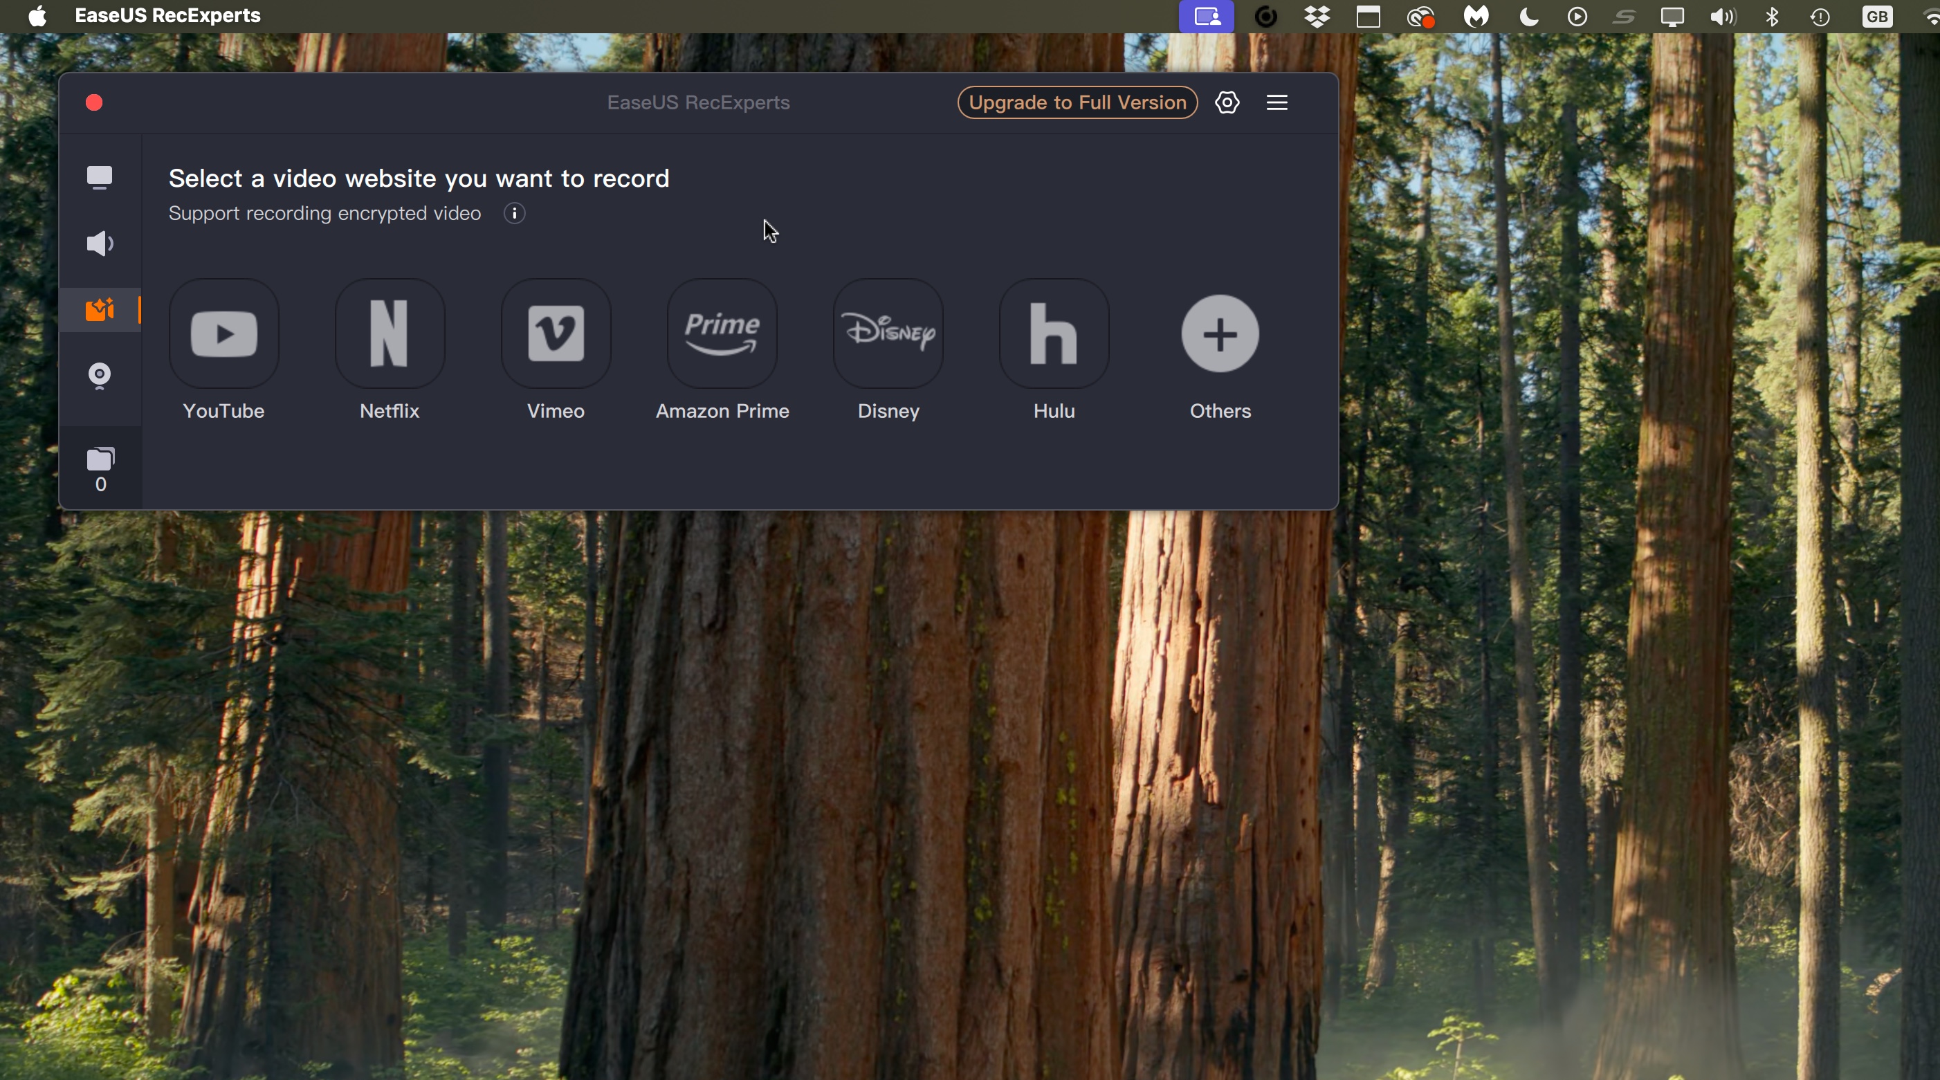The width and height of the screenshot is (1940, 1080).
Task: Choose YouTube as the video website
Action: pyautogui.click(x=224, y=333)
